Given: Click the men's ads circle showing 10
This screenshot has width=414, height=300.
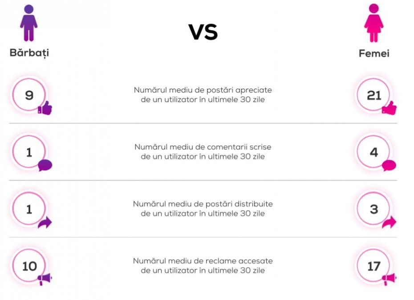Looking at the screenshot, I should point(29,266).
